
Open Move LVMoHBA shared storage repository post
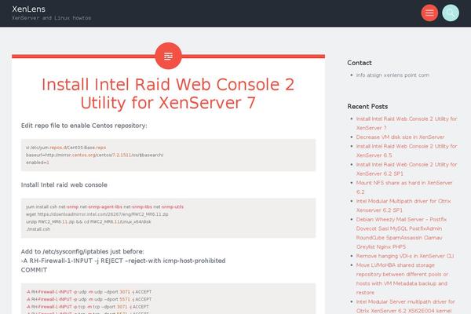coord(402,279)
